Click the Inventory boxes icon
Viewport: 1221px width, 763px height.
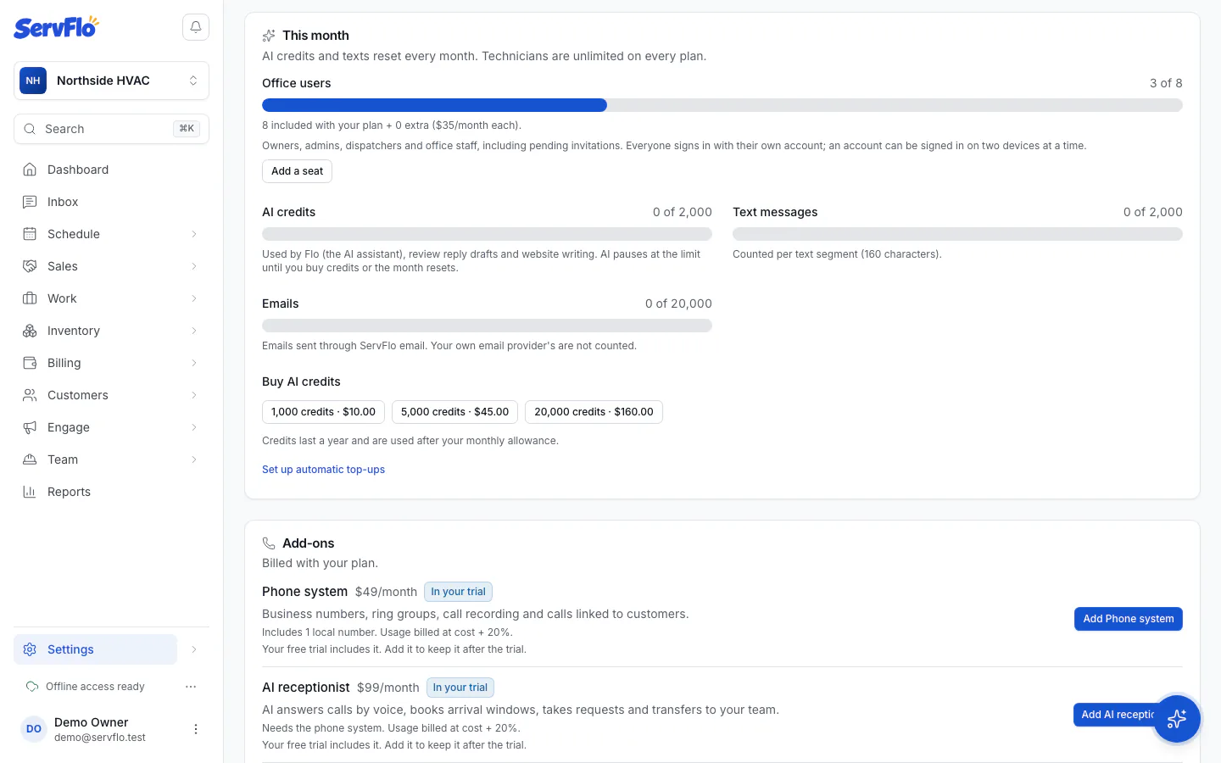(30, 331)
